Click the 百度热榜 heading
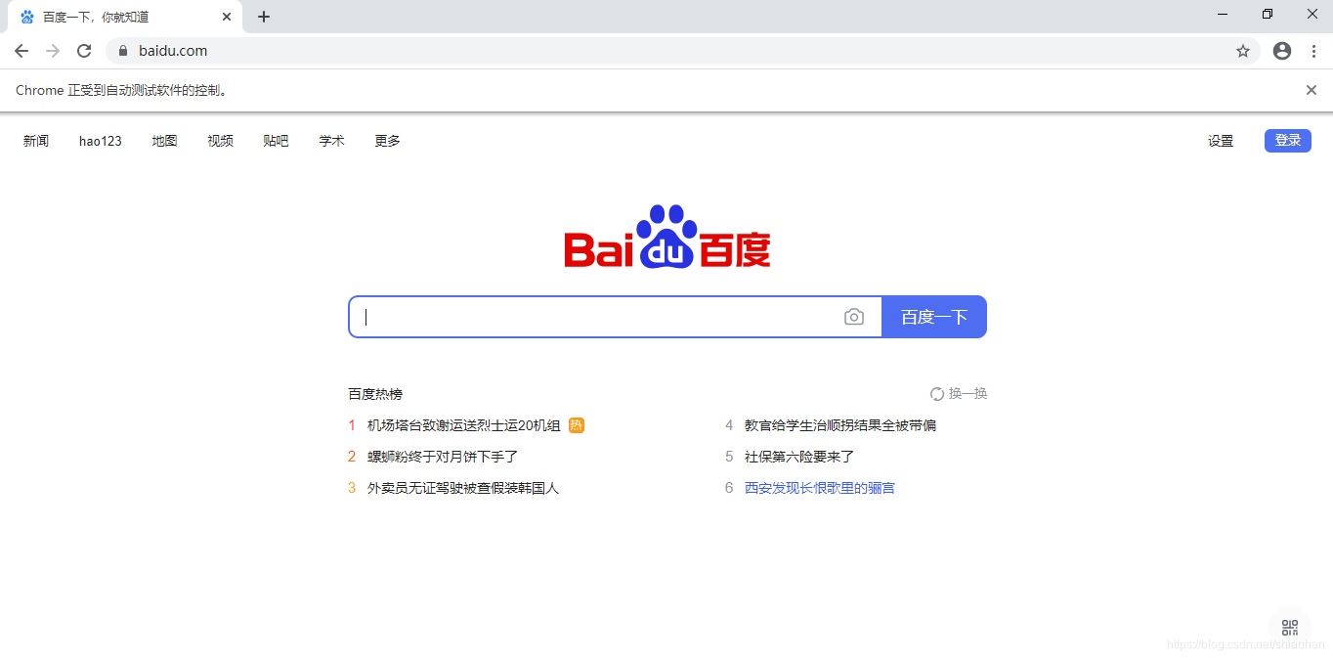This screenshot has height=660, width=1333. [x=375, y=394]
